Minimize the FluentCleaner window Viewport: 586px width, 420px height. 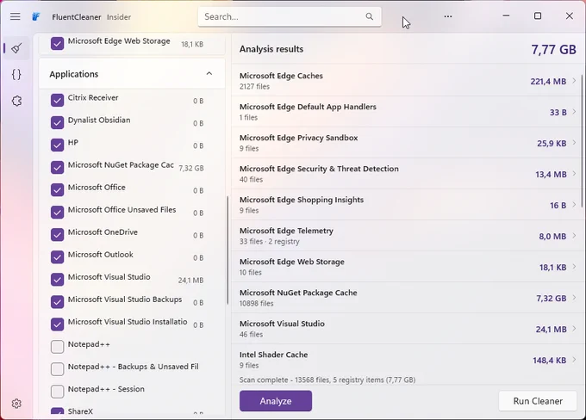tap(506, 15)
